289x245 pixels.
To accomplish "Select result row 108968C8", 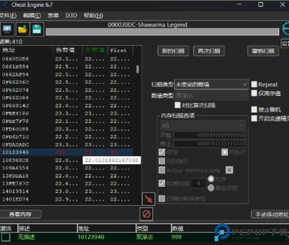I will pos(66,160).
